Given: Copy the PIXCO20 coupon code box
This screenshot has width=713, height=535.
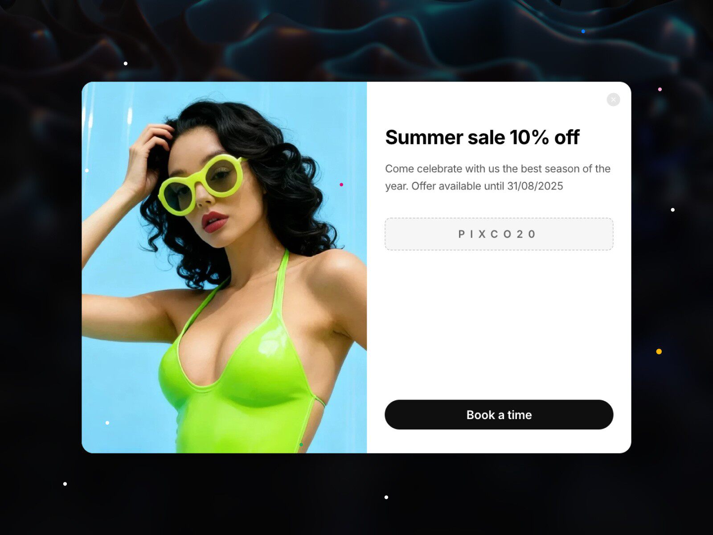Looking at the screenshot, I should (499, 234).
